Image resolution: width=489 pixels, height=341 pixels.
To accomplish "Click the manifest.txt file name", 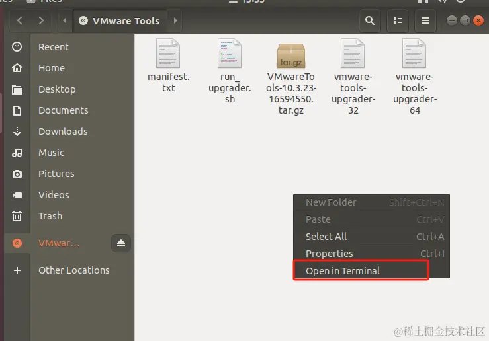I will (x=169, y=82).
